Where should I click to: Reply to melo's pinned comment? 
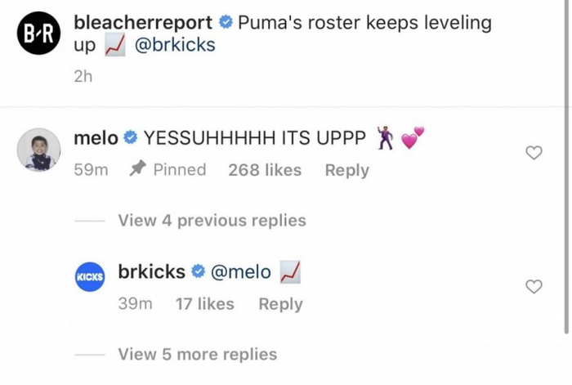coord(346,170)
